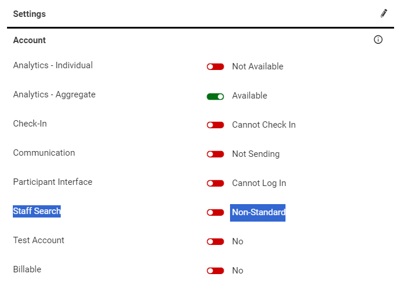Disable the Analytics - Aggregate switch
Image resolution: width=397 pixels, height=284 pixels.
(215, 96)
